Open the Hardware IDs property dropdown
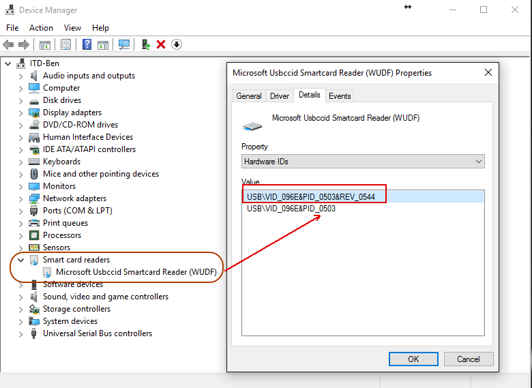This screenshot has width=532, height=388. (363, 162)
